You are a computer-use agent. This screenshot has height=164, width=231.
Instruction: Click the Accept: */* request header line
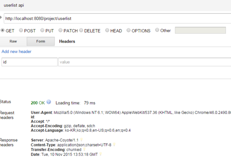pyautogui.click(x=40, y=122)
